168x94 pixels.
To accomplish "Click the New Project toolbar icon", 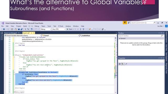I will [x=12, y=29].
